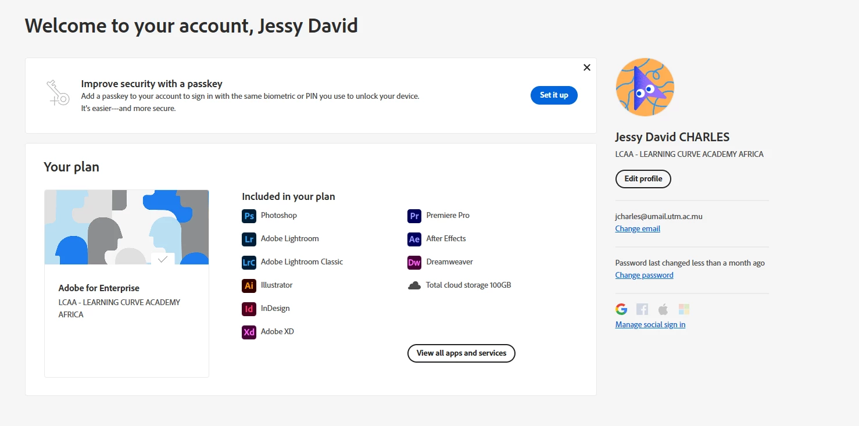
Task: Click the Premiere Pro app name
Action: [448, 216]
